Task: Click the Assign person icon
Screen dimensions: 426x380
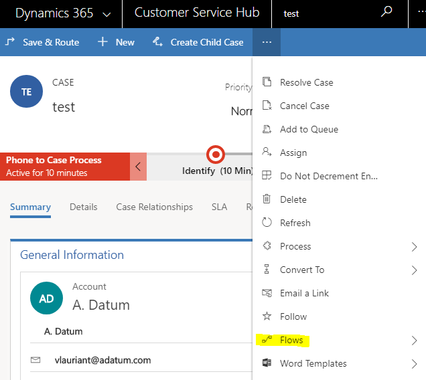Action: [267, 152]
